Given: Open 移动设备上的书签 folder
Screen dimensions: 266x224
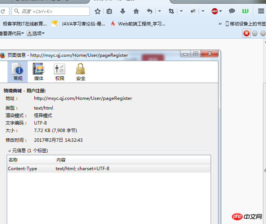Looking at the screenshot, I should click(245, 24).
